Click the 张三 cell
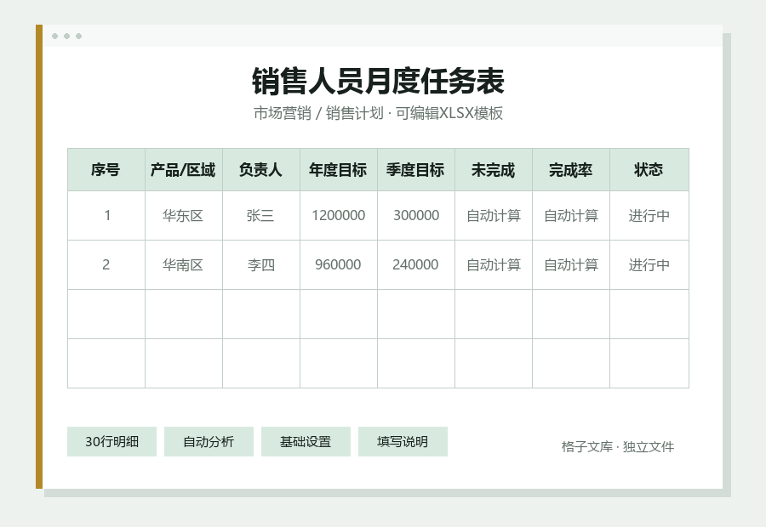 point(261,216)
